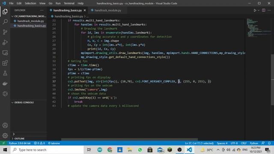Expand the collapsed section above OUTLINE

click(14, 134)
